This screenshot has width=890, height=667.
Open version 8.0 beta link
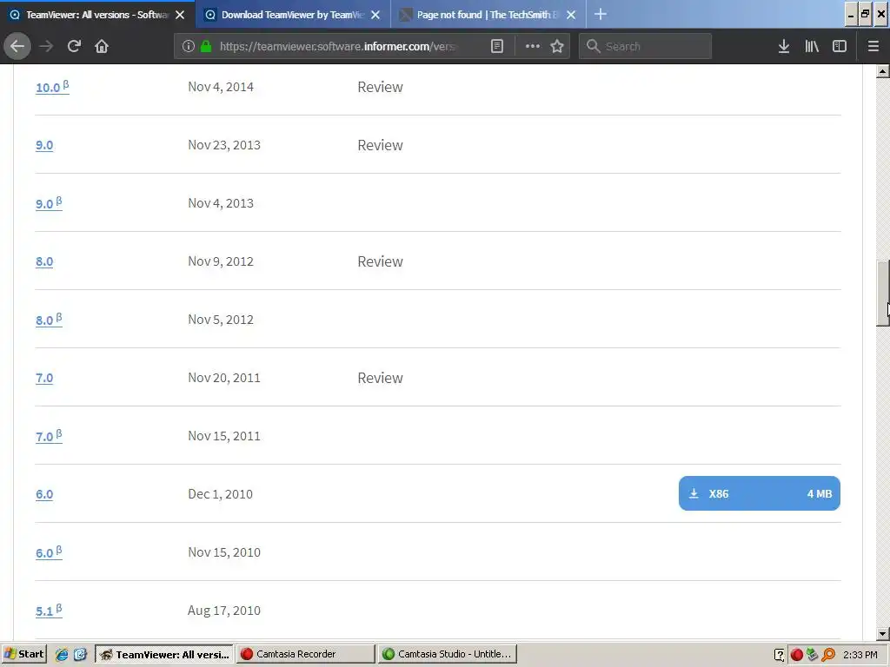coord(49,320)
